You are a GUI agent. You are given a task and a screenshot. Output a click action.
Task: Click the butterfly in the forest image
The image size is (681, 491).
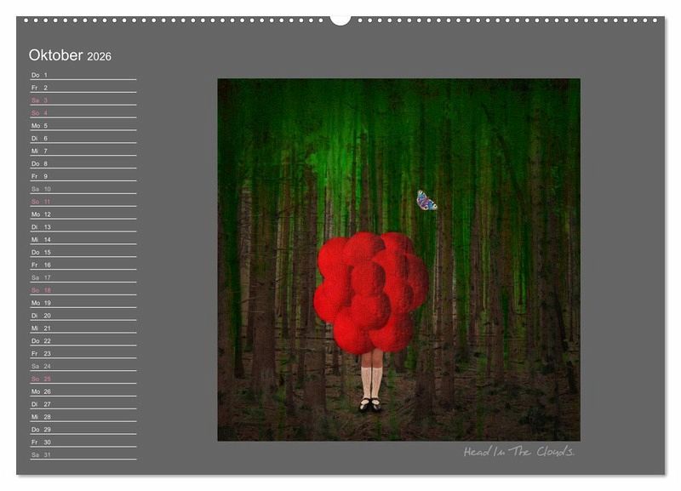(426, 201)
